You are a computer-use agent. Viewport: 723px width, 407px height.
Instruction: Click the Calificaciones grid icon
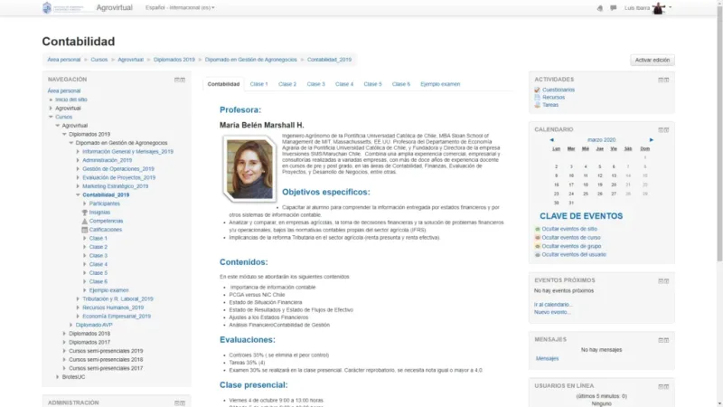point(84,230)
